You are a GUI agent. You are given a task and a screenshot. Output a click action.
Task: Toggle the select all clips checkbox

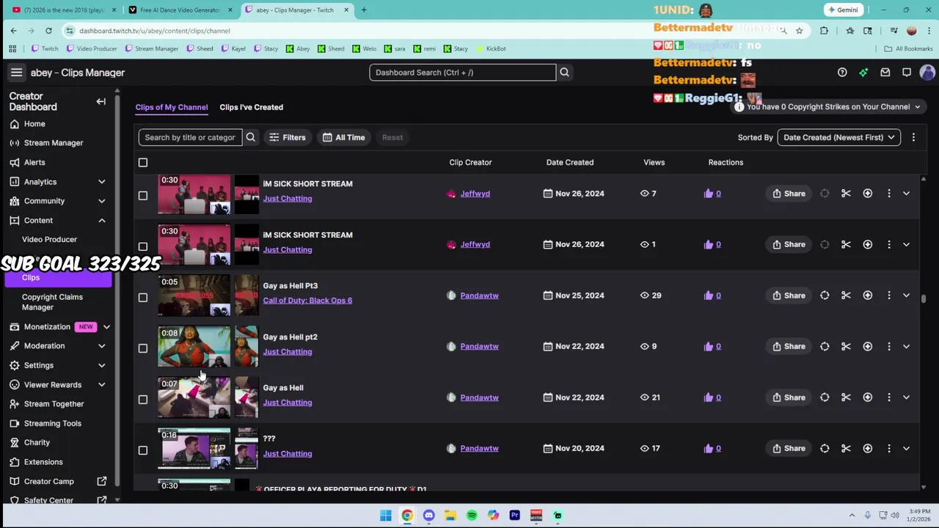pos(143,162)
